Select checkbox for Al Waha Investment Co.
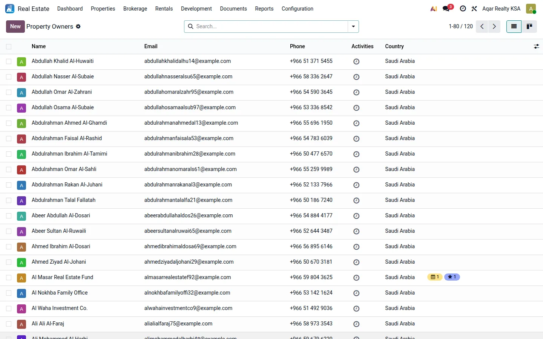Screen dimensions: 543x339 pyautogui.click(x=9, y=308)
